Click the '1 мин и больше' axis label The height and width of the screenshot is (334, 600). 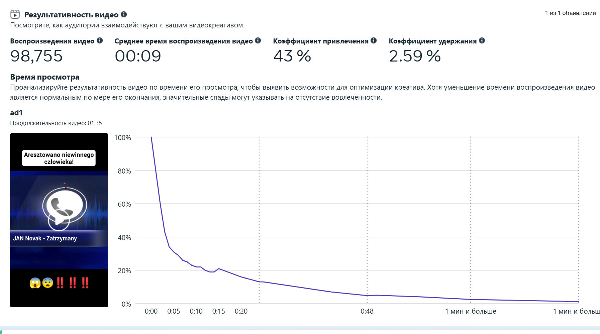pyautogui.click(x=471, y=311)
